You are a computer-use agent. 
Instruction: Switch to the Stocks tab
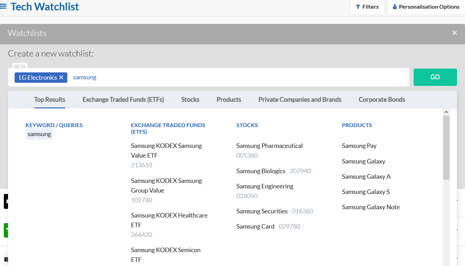[190, 100]
